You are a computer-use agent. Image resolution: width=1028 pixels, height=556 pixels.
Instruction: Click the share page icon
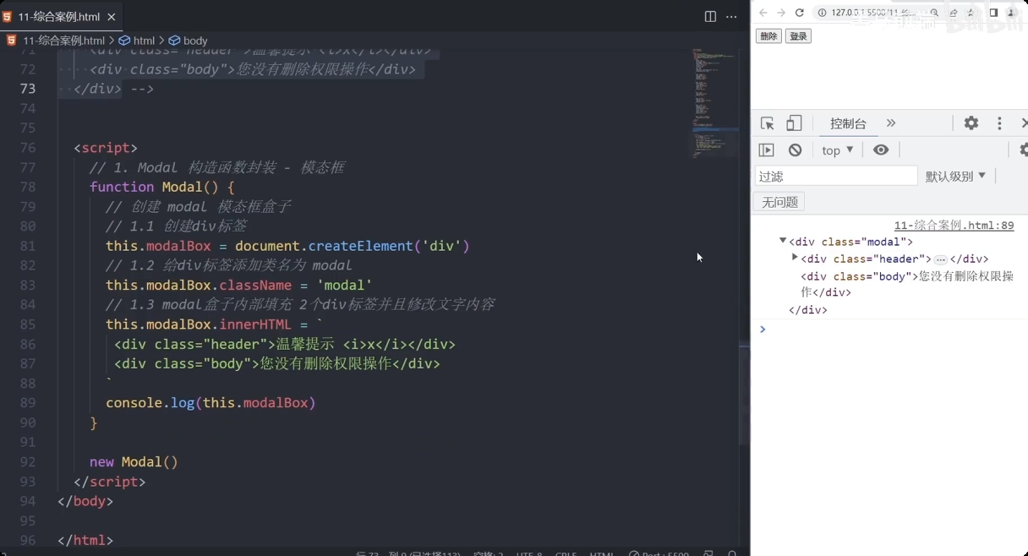(x=954, y=13)
